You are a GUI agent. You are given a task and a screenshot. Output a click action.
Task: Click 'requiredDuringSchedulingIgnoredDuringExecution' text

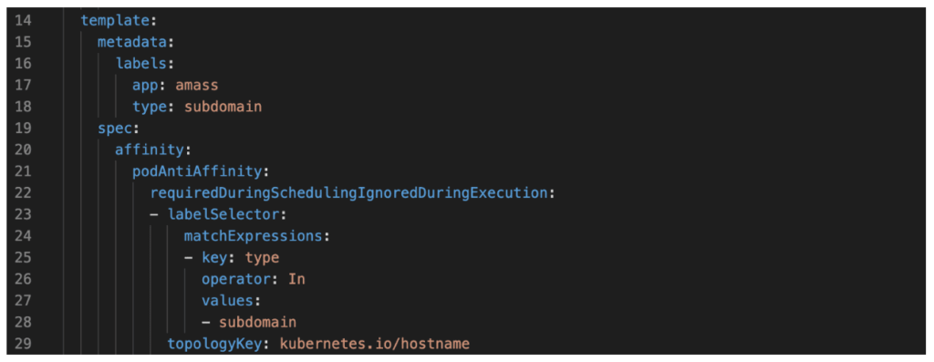tap(348, 193)
